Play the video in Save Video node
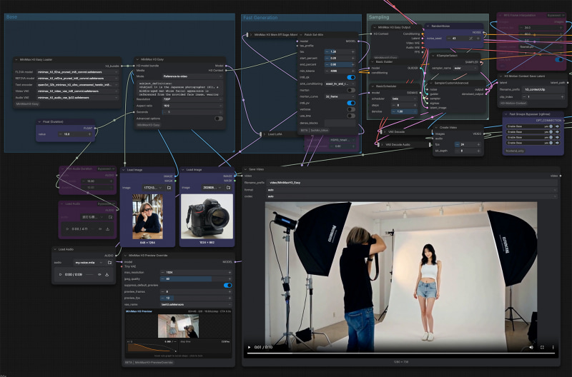Viewport: 572px width, 377px height. (249, 347)
